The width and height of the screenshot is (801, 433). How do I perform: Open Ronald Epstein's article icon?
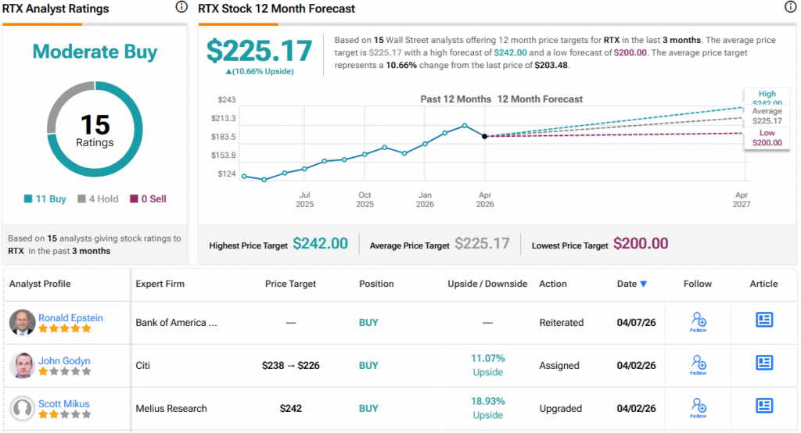(764, 320)
